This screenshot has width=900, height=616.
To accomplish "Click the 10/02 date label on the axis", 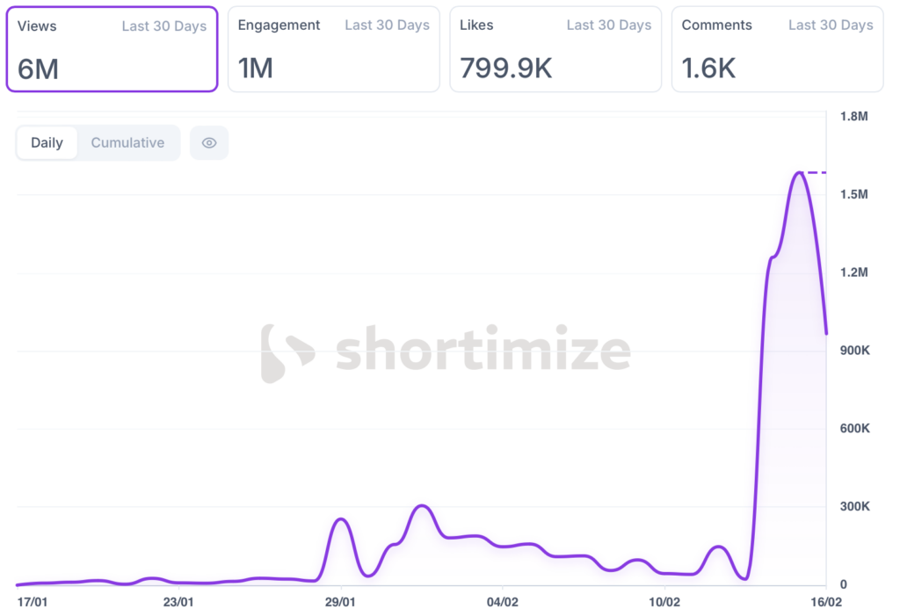I will [664, 603].
